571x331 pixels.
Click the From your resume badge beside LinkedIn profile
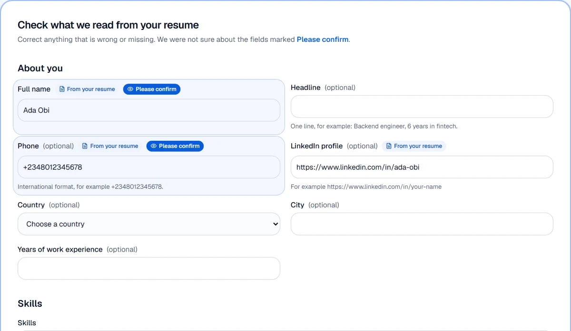[414, 146]
